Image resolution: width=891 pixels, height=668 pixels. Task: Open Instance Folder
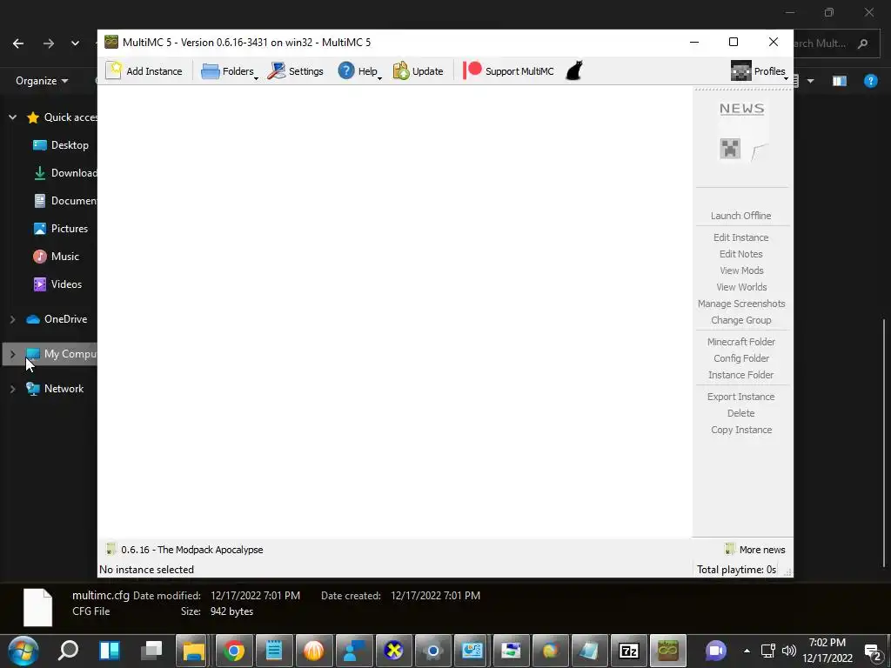click(740, 375)
